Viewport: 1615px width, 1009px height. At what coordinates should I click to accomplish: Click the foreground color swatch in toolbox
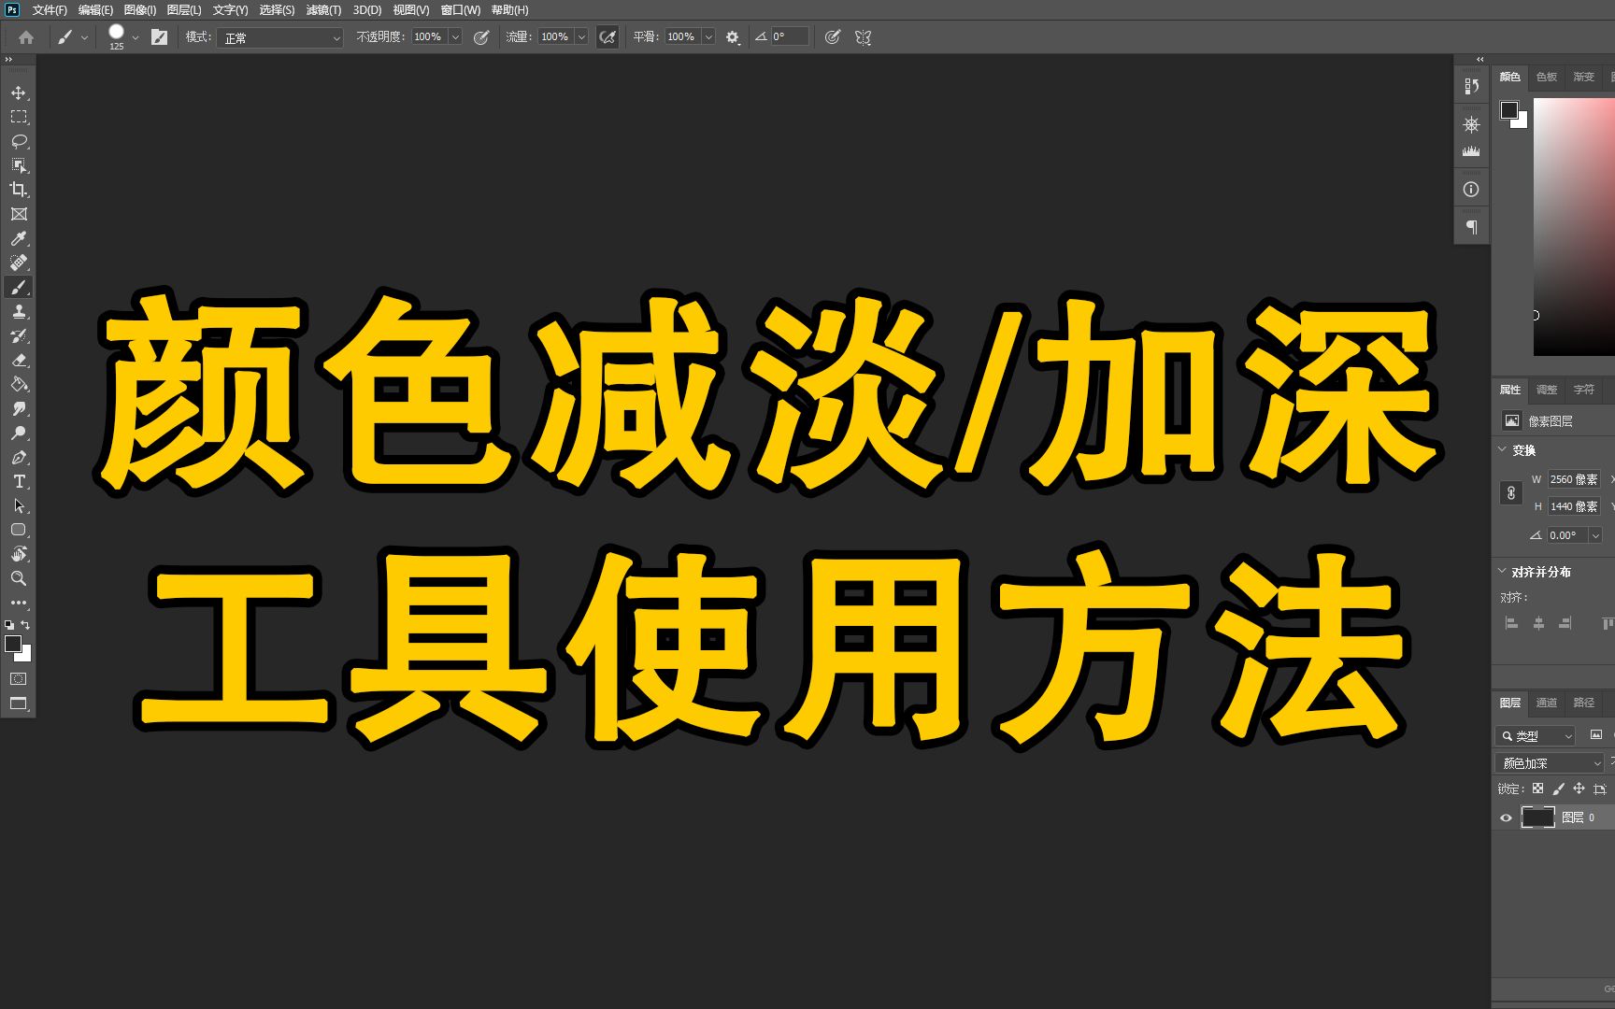(12, 643)
